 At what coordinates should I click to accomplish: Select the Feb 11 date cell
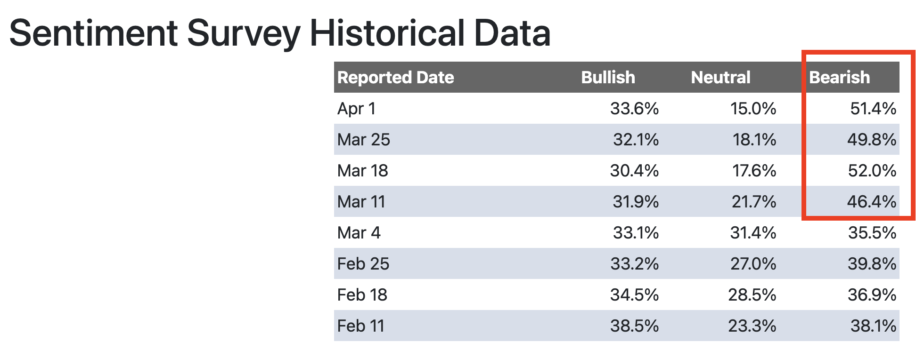coord(361,326)
